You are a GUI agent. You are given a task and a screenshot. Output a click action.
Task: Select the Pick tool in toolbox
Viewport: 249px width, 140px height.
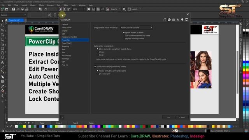coord(2,21)
